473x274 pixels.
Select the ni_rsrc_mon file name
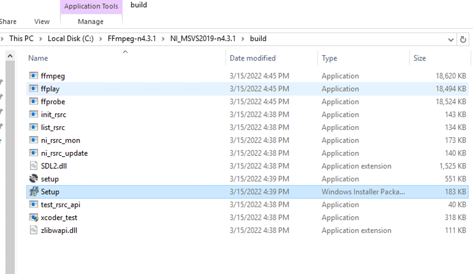(x=60, y=140)
